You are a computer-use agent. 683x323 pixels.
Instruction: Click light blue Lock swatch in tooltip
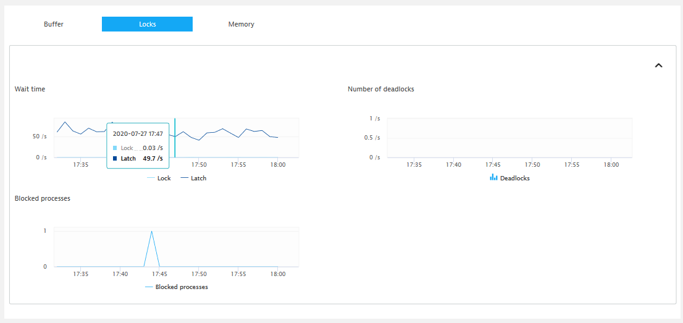pyautogui.click(x=115, y=148)
